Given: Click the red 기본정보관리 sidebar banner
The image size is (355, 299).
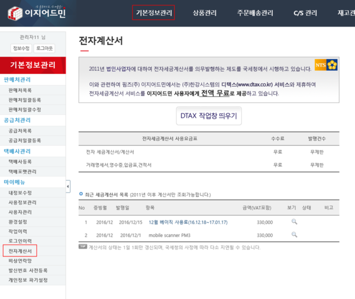Looking at the screenshot, I should (33, 65).
